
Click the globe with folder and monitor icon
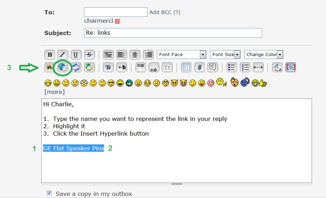(89, 67)
